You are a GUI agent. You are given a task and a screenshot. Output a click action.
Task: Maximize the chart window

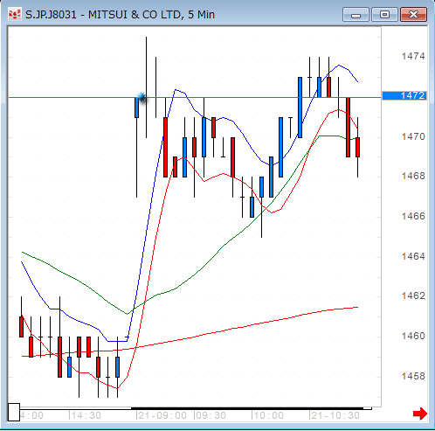[384, 14]
